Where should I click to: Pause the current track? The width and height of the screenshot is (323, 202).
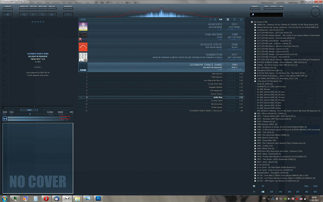[43, 15]
